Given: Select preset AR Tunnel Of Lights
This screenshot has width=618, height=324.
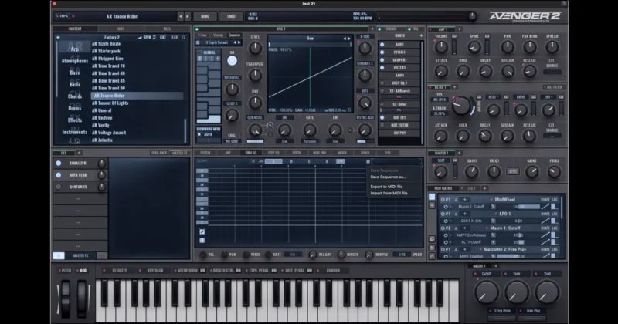Looking at the screenshot, I should pyautogui.click(x=110, y=103).
